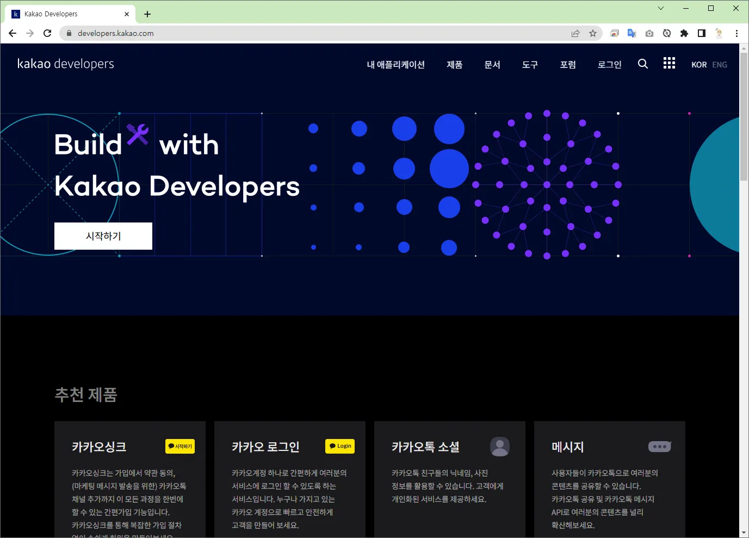The image size is (749, 538).
Task: Minimize the Chrome window
Action: 686,8
